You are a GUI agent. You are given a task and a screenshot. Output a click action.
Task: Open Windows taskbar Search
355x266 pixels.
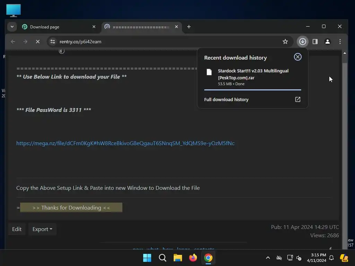[x=163, y=258]
